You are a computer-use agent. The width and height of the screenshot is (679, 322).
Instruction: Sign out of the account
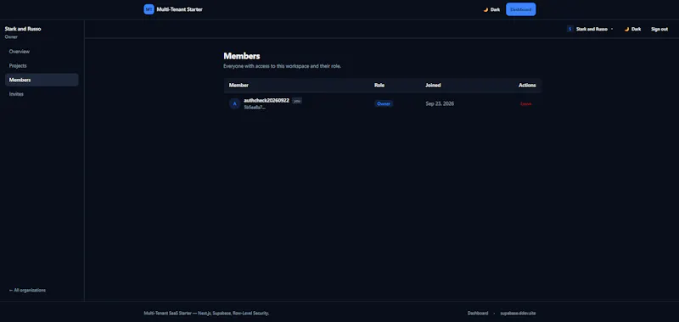coord(659,29)
